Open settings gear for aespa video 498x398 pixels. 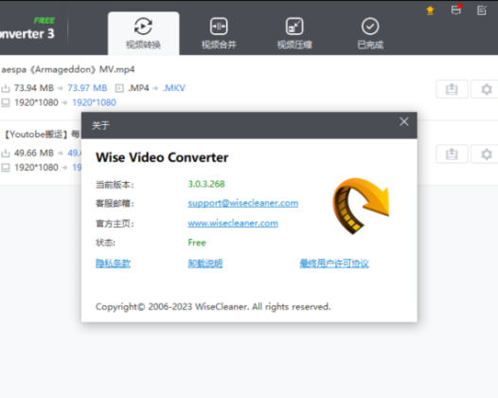pos(487,89)
